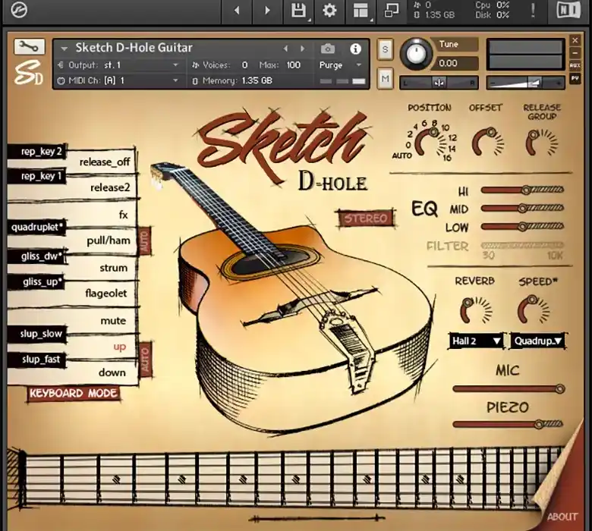Open the wrench instrument edit mode
Screen dimensions: 592x531
point(29,47)
